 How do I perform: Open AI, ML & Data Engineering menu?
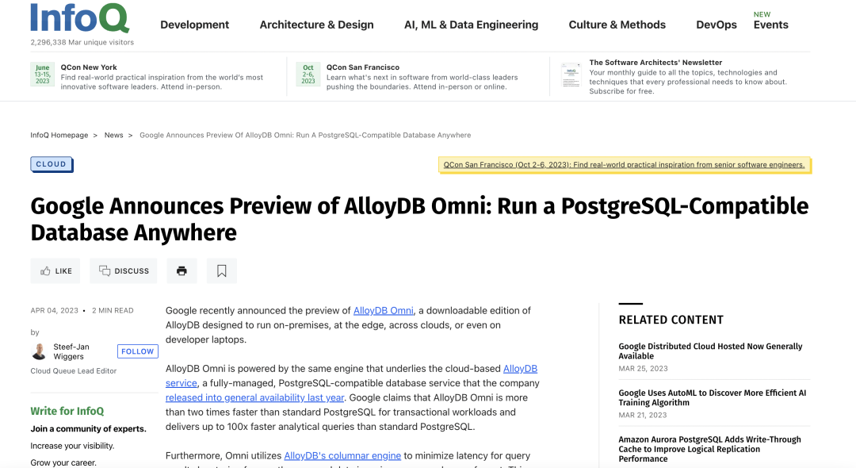pyautogui.click(x=471, y=25)
